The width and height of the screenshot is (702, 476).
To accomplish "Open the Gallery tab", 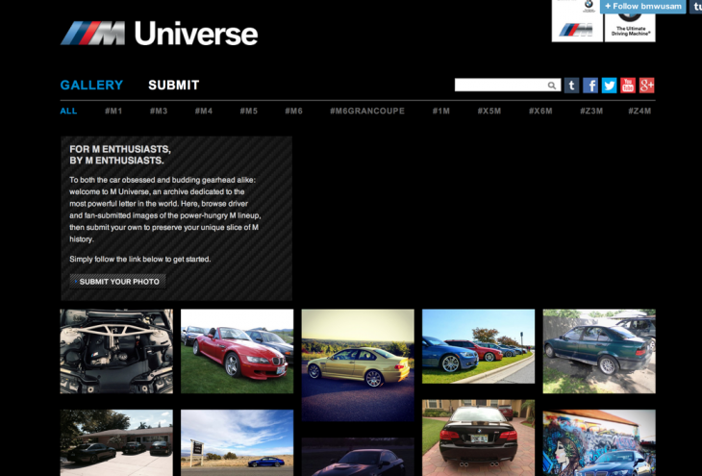I will tap(91, 86).
